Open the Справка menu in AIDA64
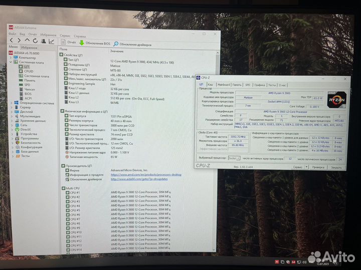The image size is (361, 270). point(80,36)
